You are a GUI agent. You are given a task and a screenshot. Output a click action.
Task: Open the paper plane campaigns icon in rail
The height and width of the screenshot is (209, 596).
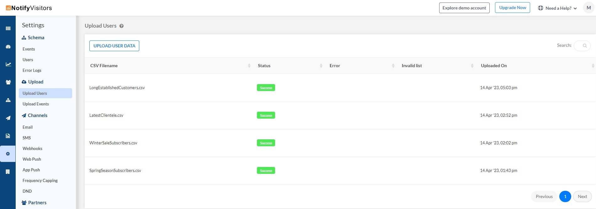pos(8,118)
